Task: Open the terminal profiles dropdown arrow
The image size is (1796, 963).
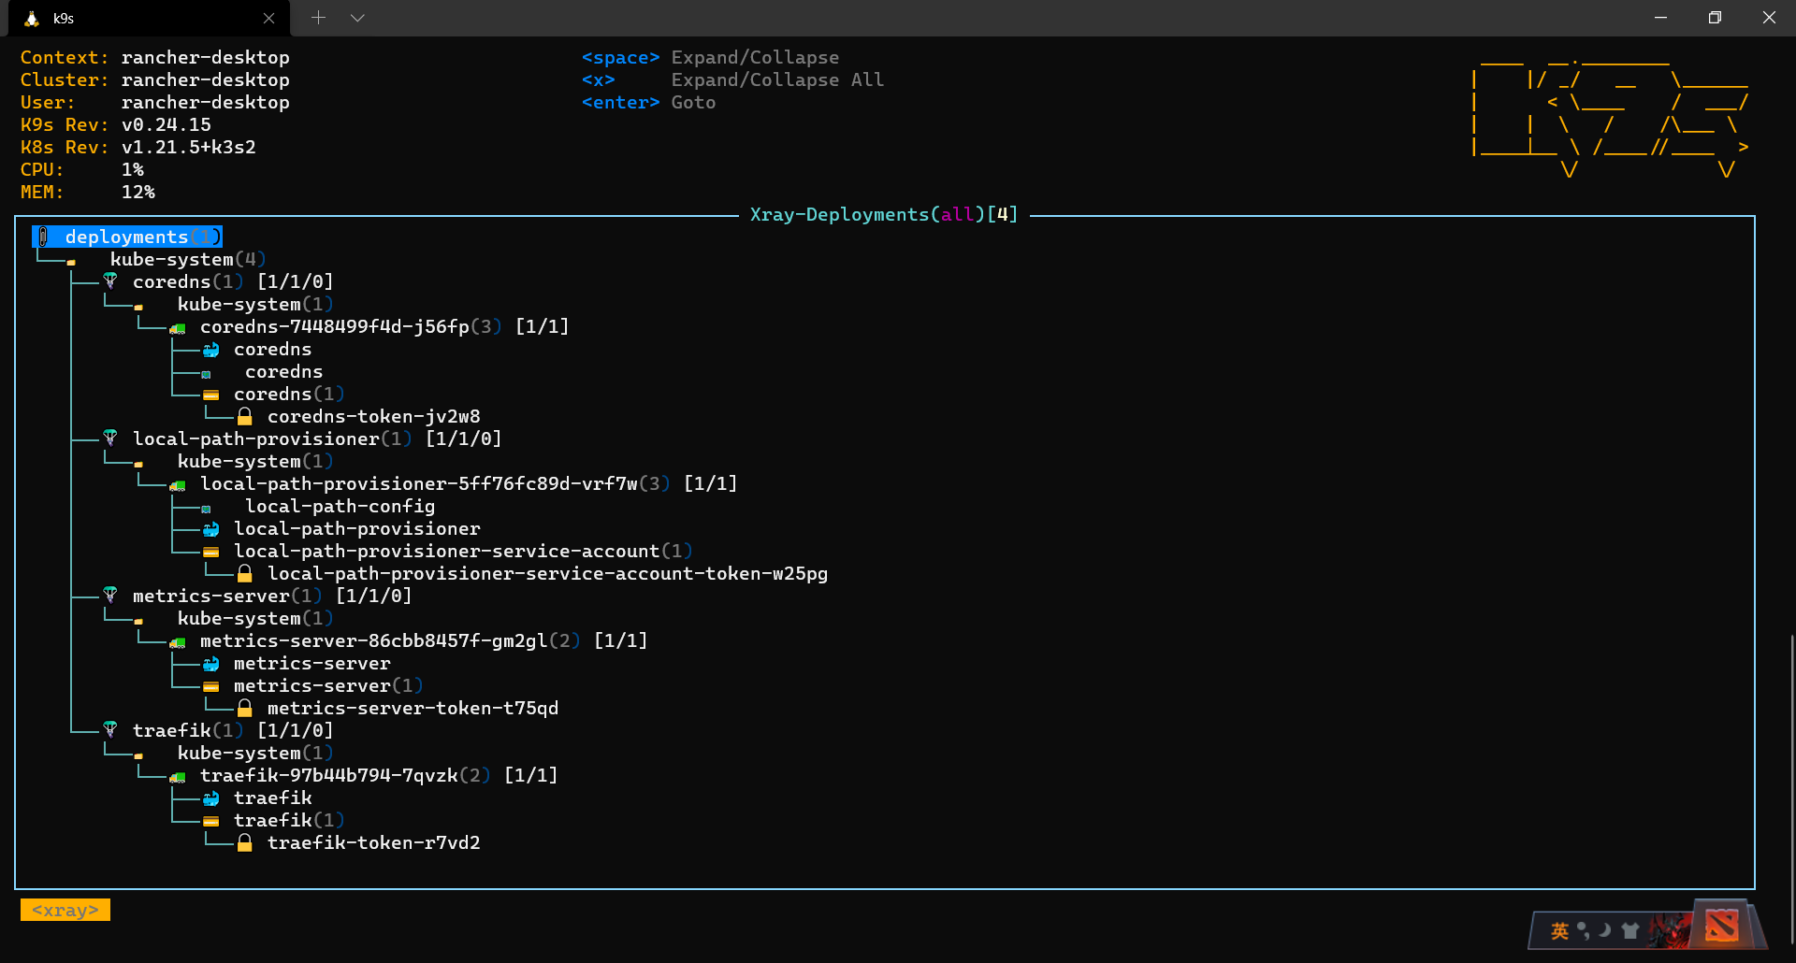Action: coord(357,18)
